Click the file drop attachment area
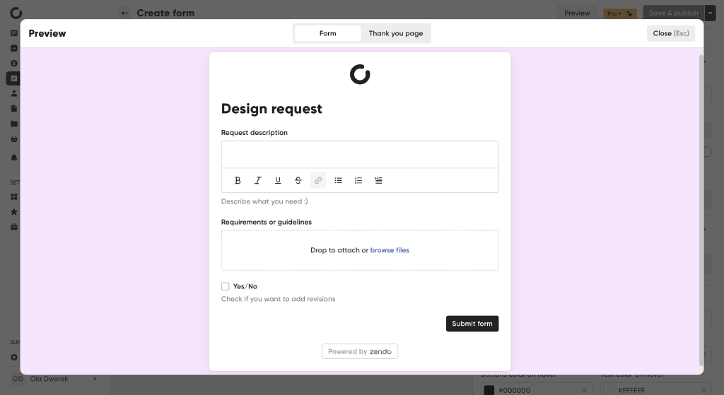Viewport: 724px width, 395px height. click(360, 250)
